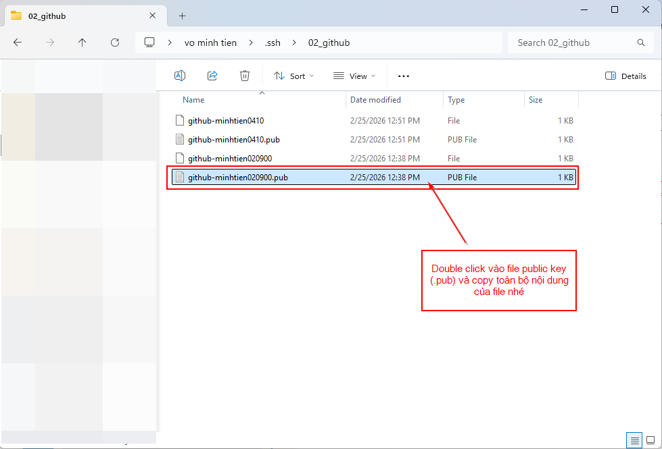Screen dimensions: 662x449
Task: Click the Delete trash icon
Action: [x=245, y=76]
